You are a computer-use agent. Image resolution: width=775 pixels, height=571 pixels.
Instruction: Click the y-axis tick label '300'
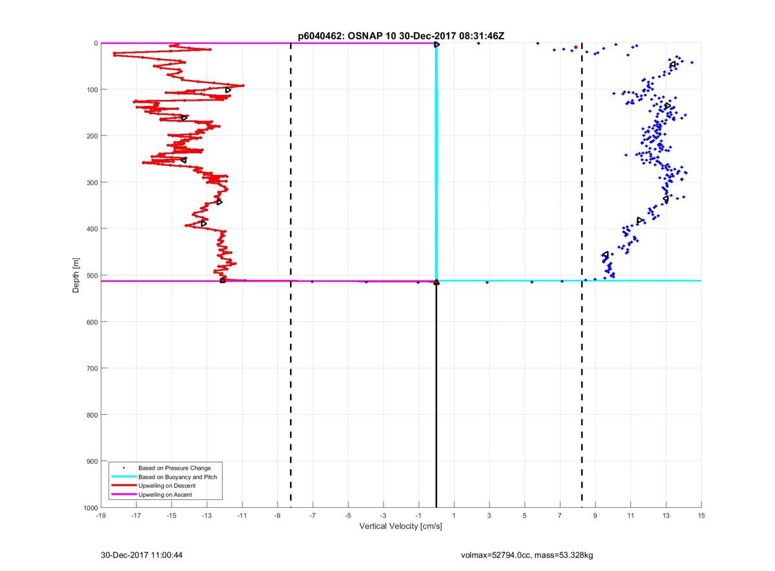(x=92, y=183)
